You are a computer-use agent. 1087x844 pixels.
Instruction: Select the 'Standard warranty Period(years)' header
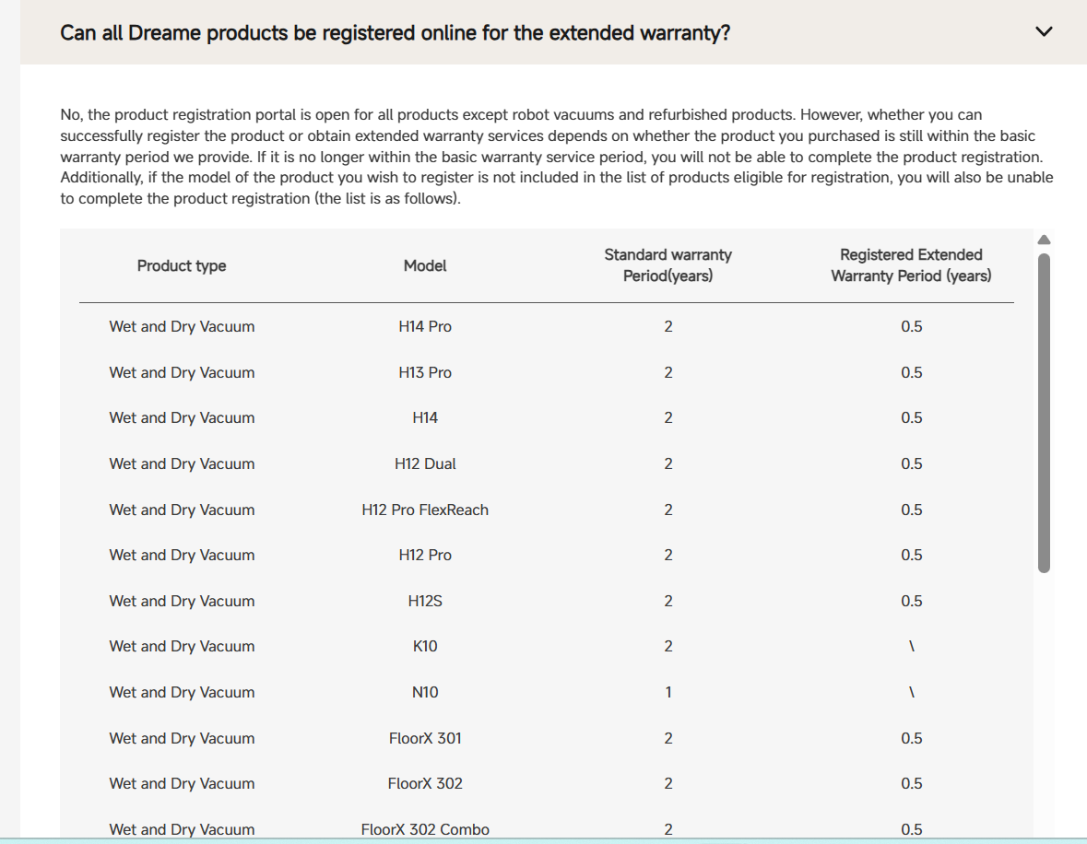tap(668, 265)
